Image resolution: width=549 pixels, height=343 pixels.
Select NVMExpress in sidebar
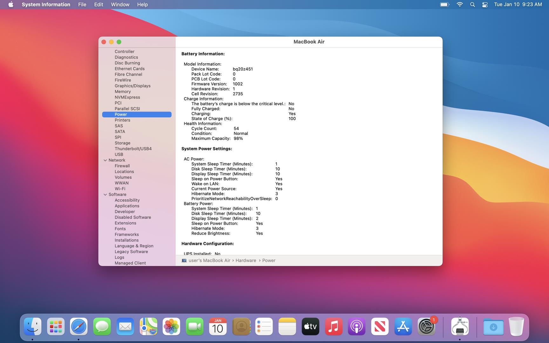tap(127, 97)
